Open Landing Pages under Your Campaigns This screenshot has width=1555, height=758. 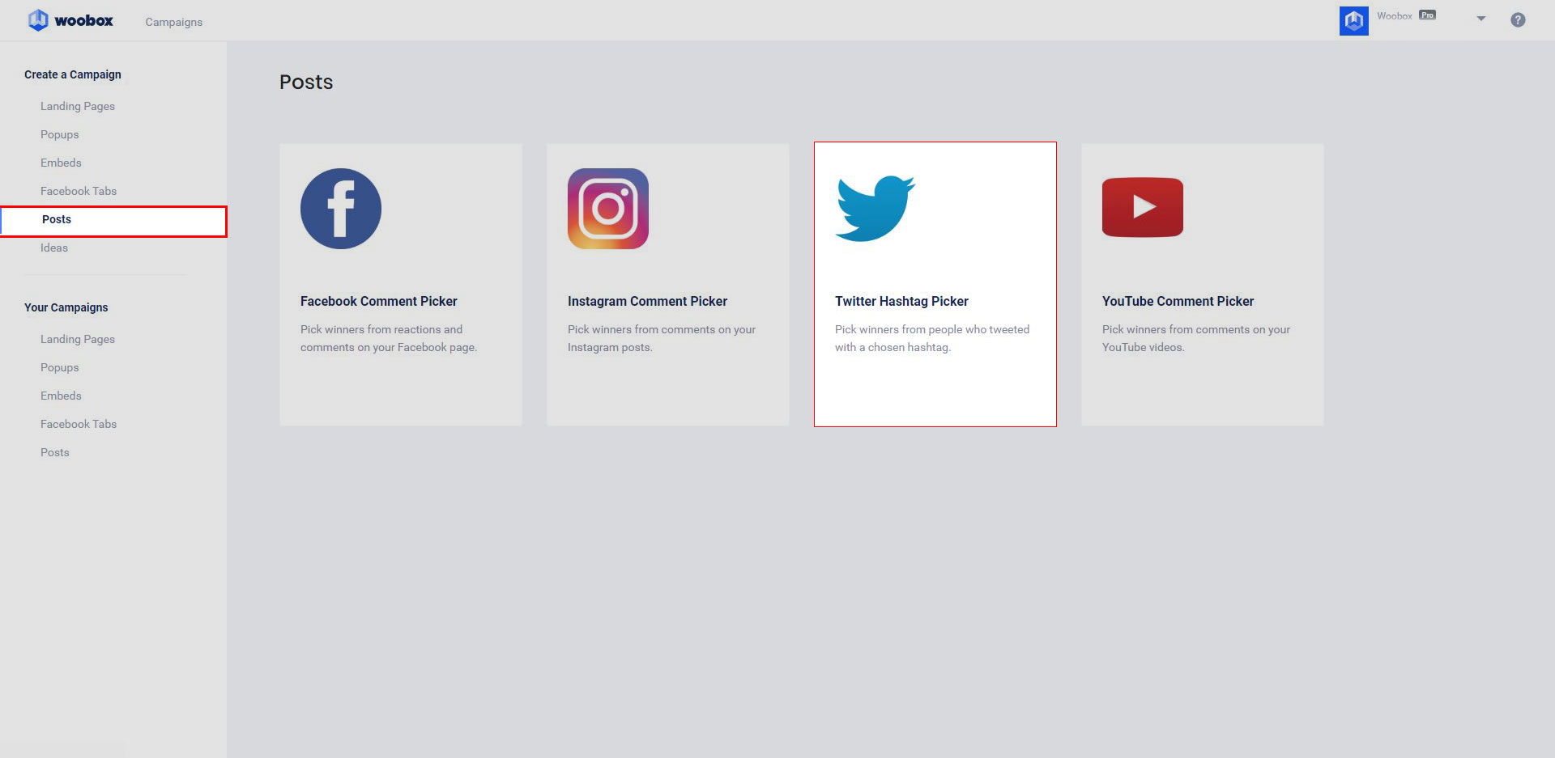(x=78, y=339)
